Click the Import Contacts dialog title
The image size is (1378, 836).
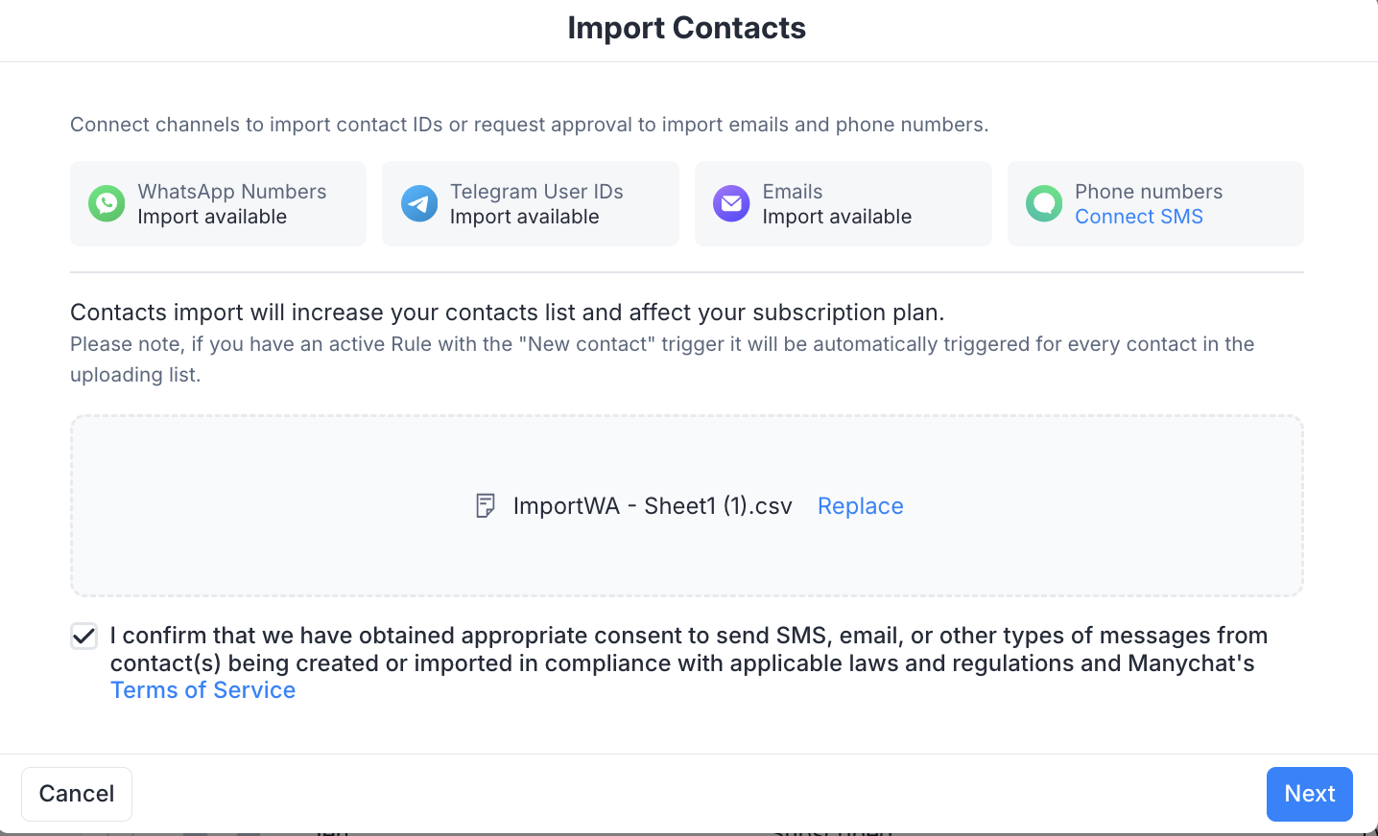tap(686, 28)
